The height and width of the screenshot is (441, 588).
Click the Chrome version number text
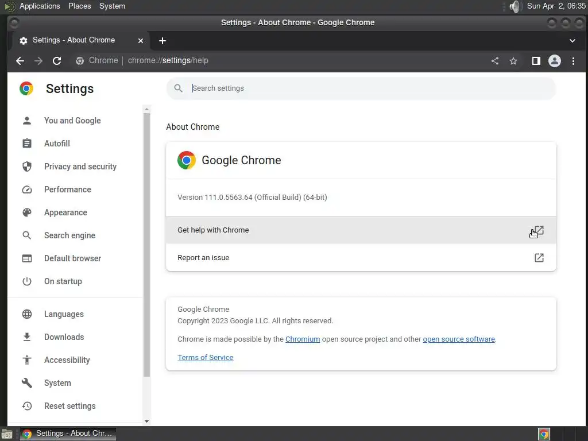252,198
